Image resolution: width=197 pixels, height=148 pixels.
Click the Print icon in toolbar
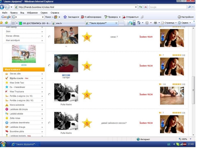pyautogui.click(x=156, y=23)
